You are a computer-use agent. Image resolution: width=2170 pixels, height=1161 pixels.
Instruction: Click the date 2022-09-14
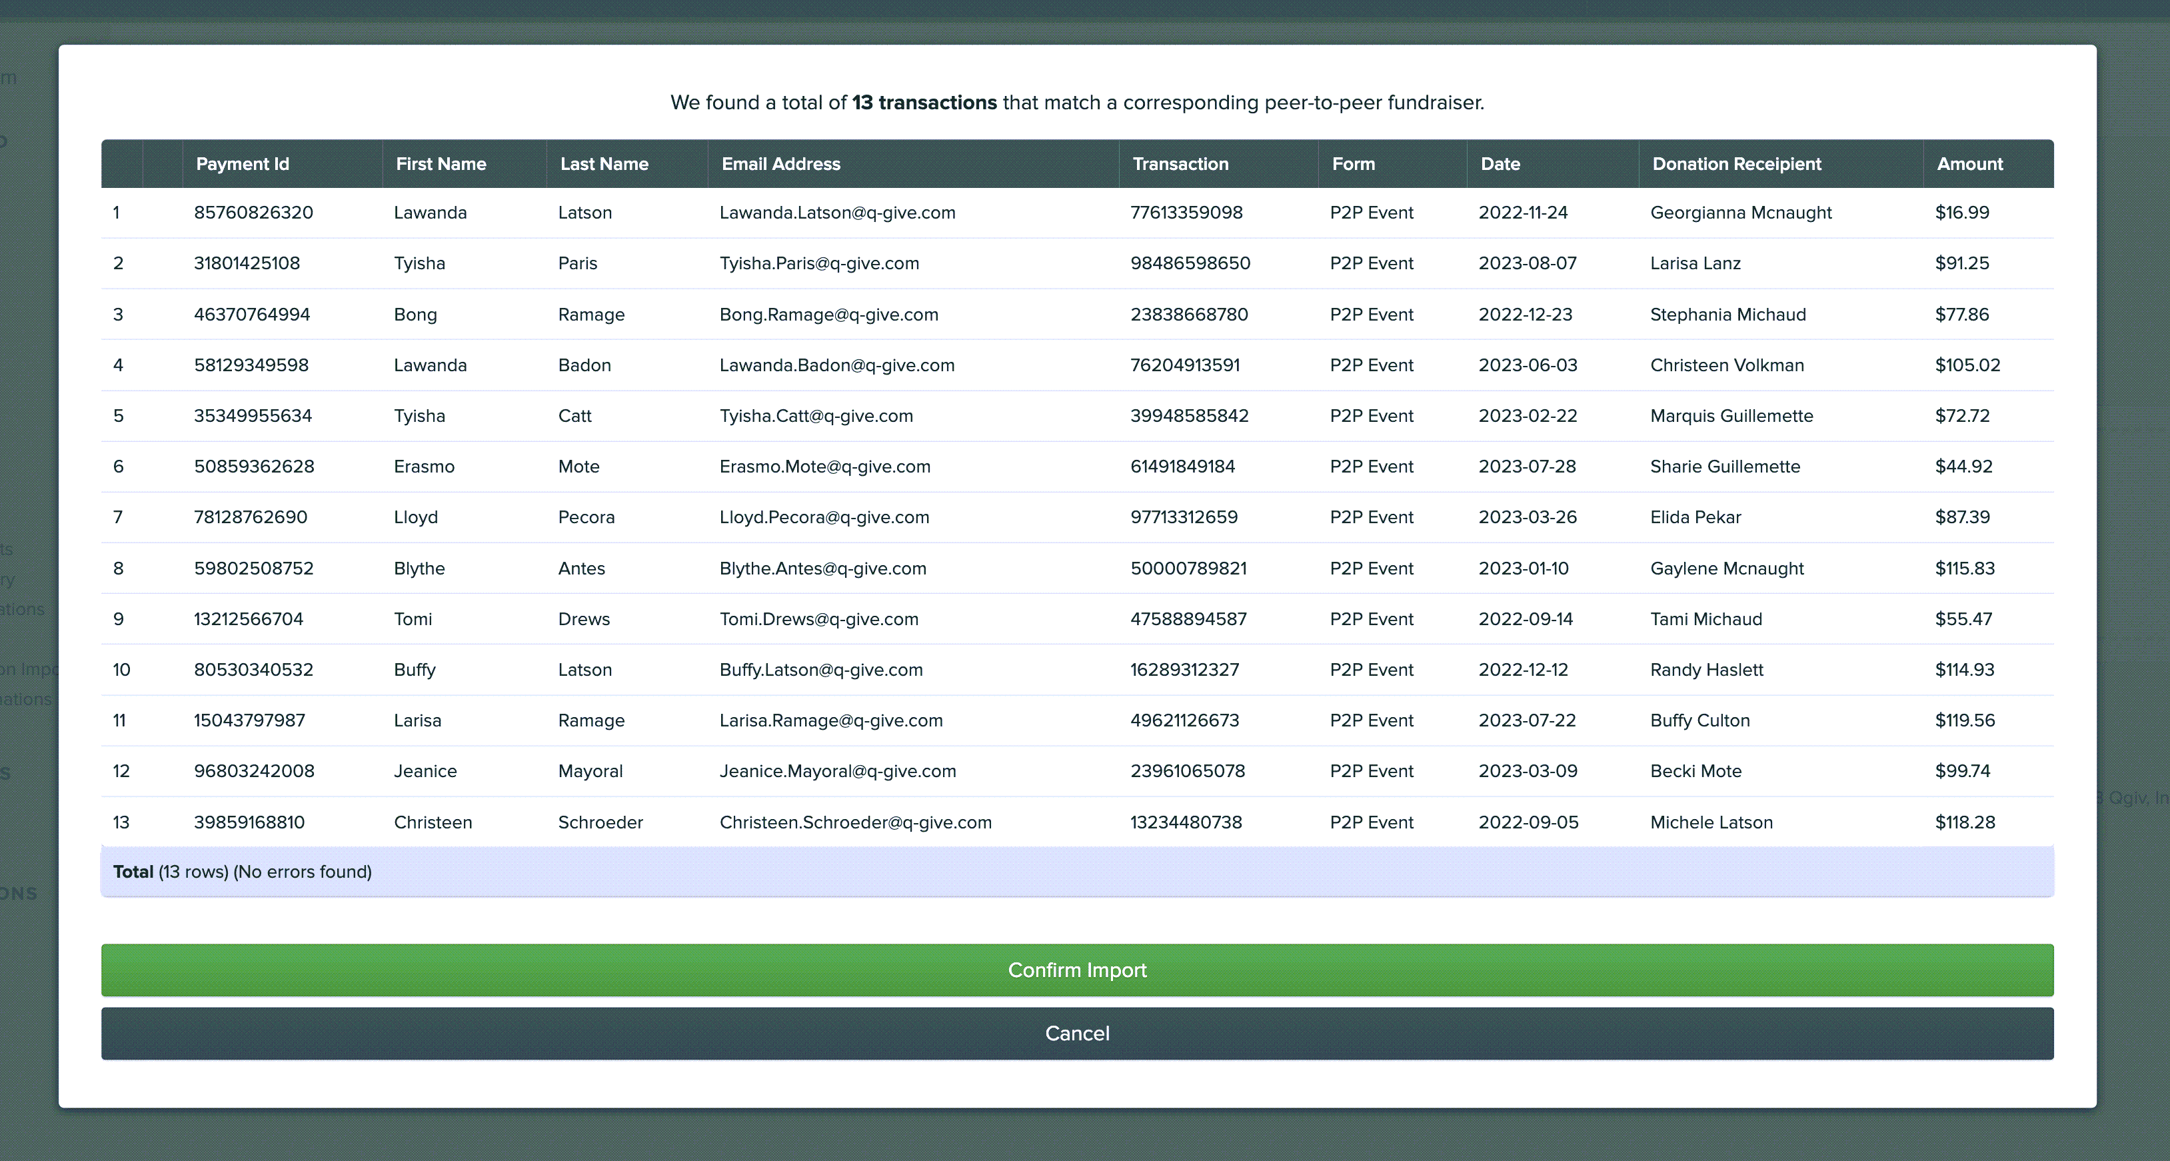click(x=1526, y=618)
